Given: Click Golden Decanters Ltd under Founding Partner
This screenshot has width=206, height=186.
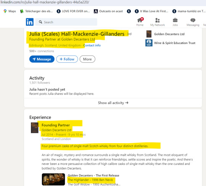Looking at the screenshot, I should tap(56, 130).
